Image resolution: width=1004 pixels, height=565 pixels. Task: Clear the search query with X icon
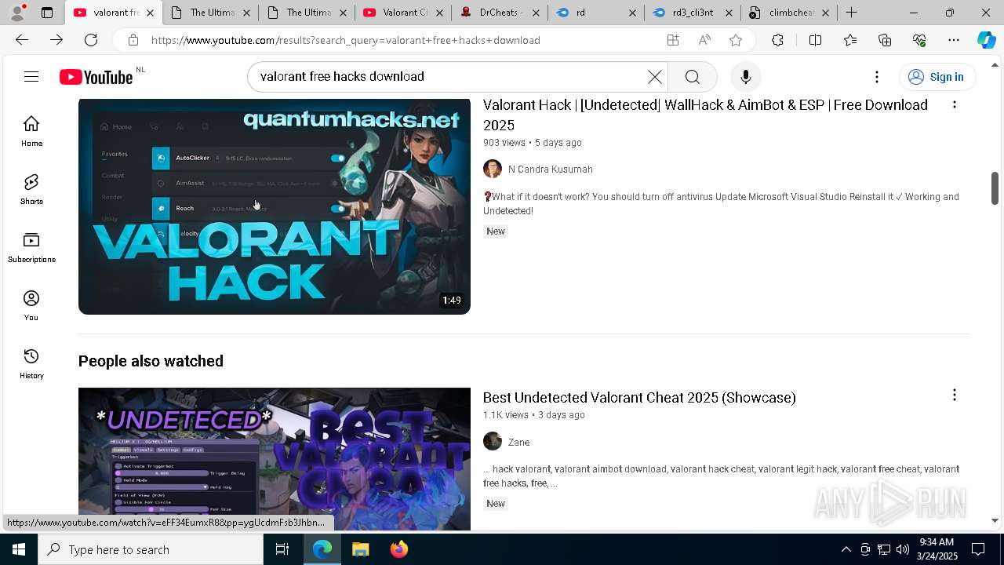click(655, 76)
